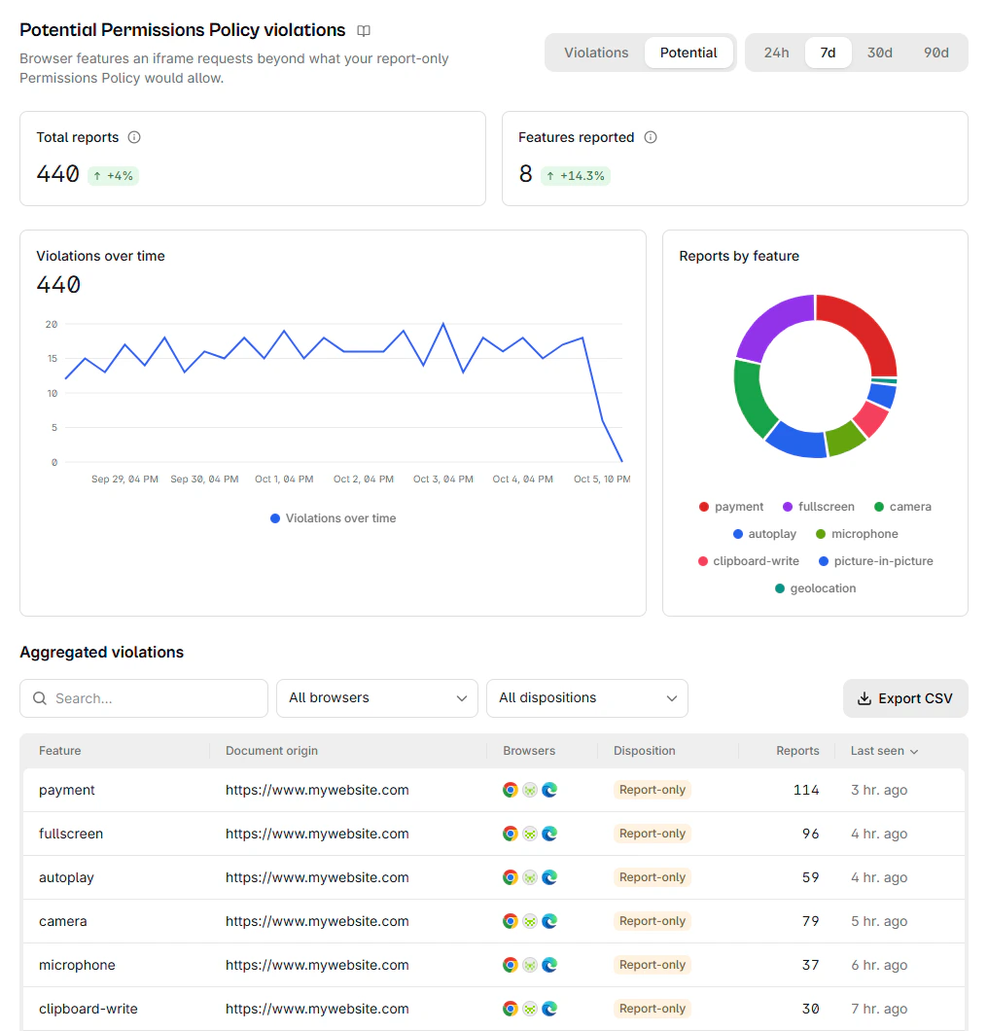Click the download icon in Export CSV
Image resolution: width=988 pixels, height=1031 pixels.
[864, 698]
